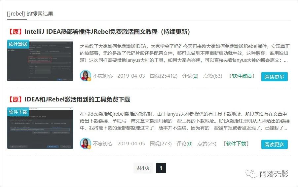Click the likes count 点赞(23)

[207, 143]
